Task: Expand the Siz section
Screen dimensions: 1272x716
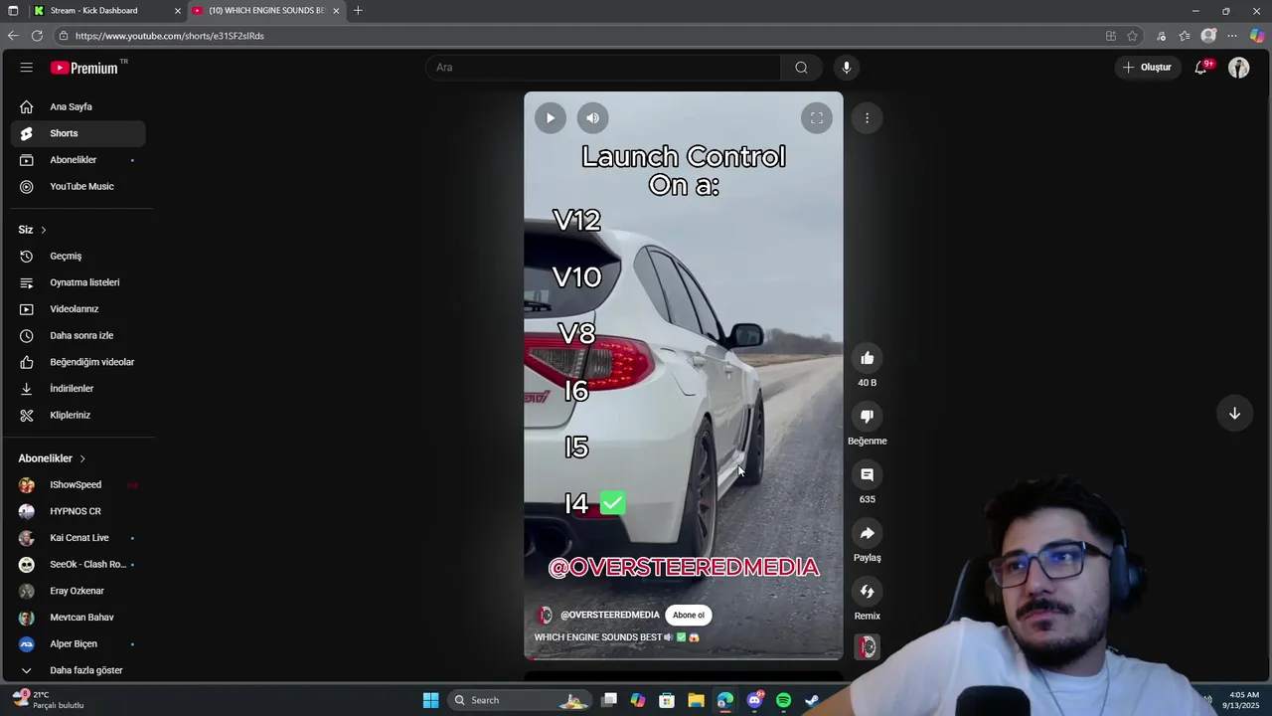Action: point(33,230)
